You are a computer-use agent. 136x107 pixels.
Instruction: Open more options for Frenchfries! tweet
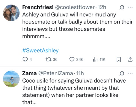click(131, 7)
